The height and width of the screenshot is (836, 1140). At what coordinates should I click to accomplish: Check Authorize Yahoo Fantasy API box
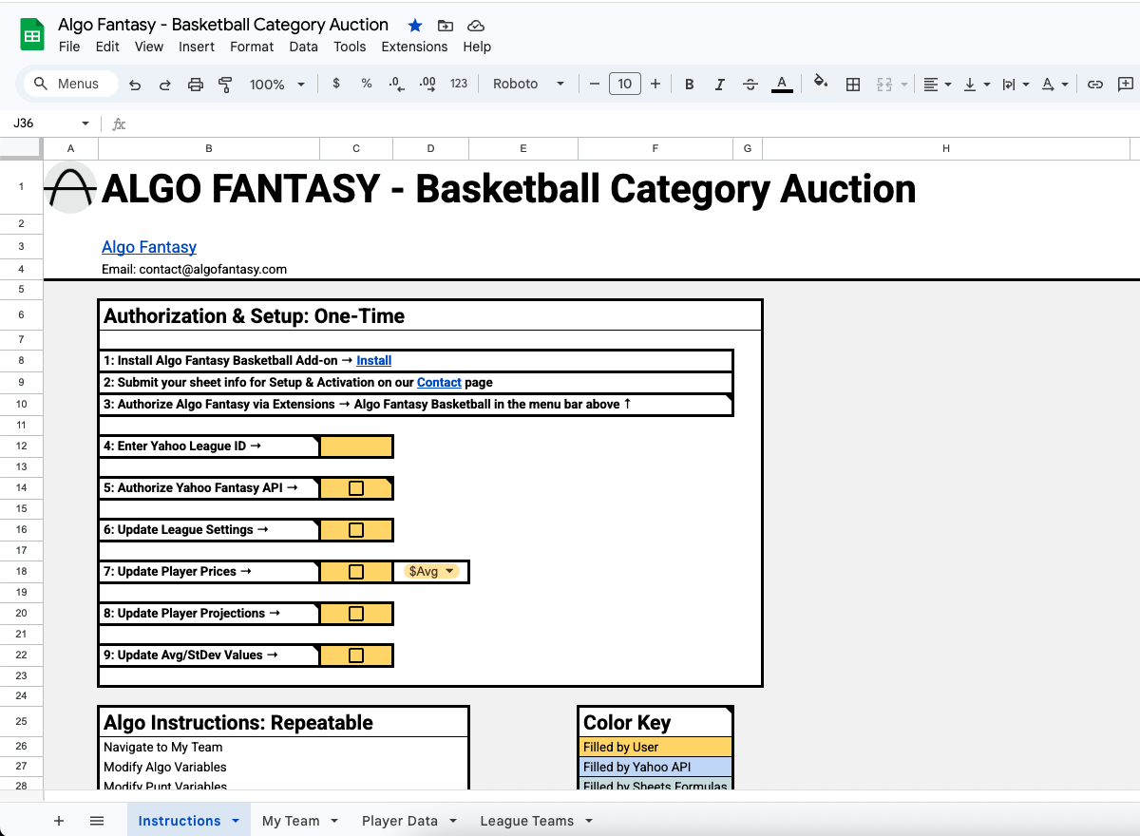356,488
